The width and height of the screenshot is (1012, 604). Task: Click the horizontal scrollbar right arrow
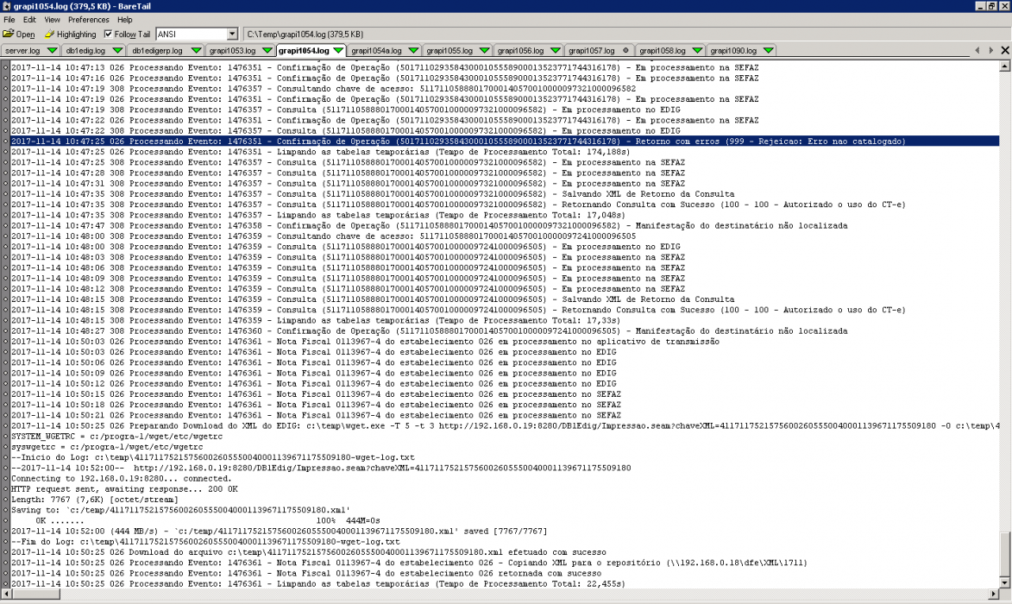994,594
